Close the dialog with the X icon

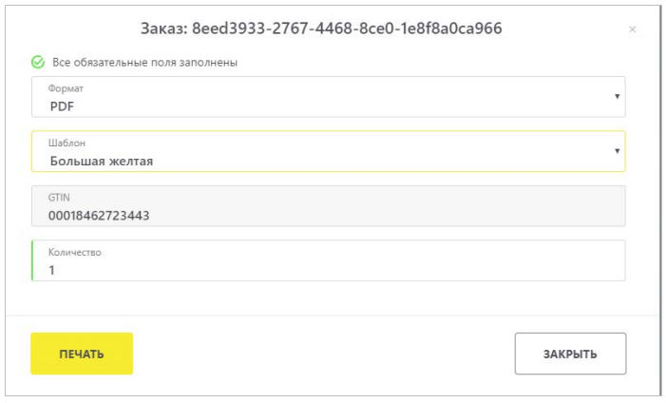coord(633,29)
